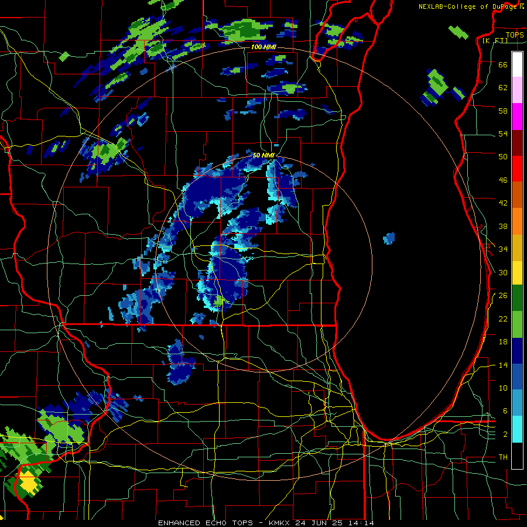This screenshot has height=527, width=527.
Task: Click the black TH swatch at the legend bottom
Action: click(x=517, y=456)
